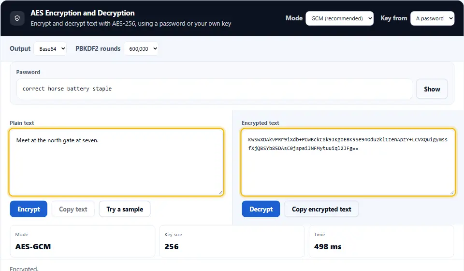Click the Encrypted text label
464x271 pixels.
261,123
